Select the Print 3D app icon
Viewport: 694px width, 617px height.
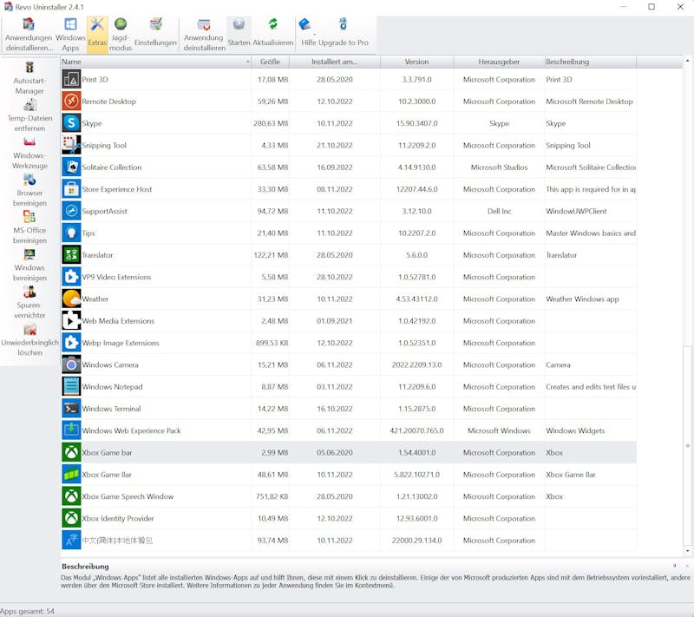[x=71, y=79]
